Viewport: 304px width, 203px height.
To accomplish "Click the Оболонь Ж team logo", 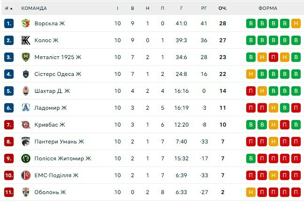I will click(x=26, y=192).
